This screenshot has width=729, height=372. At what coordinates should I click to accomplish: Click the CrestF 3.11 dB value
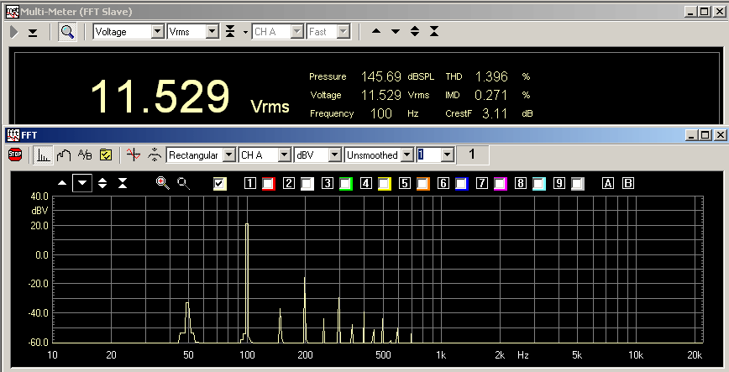click(x=494, y=113)
